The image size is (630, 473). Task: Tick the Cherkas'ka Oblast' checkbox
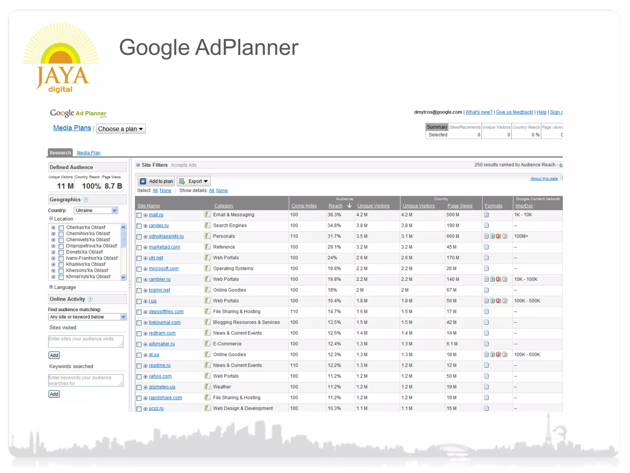click(x=61, y=228)
